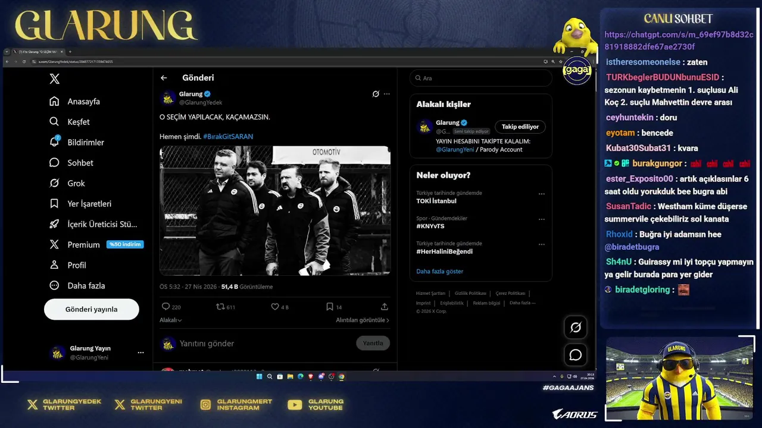Open the #HerHaliniBeğendi trend
This screenshot has width=762, height=428.
pyautogui.click(x=444, y=251)
